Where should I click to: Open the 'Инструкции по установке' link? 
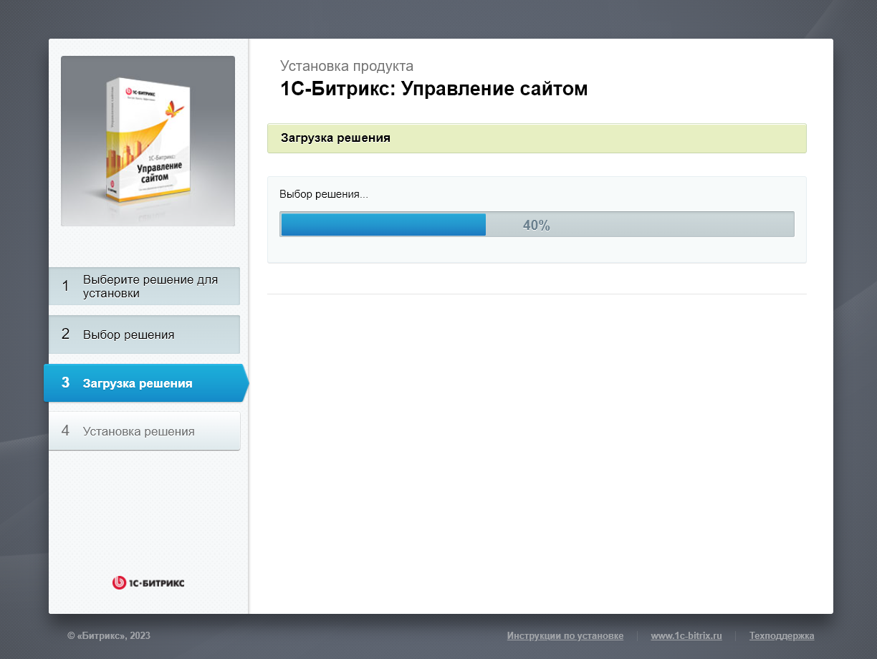(x=565, y=636)
